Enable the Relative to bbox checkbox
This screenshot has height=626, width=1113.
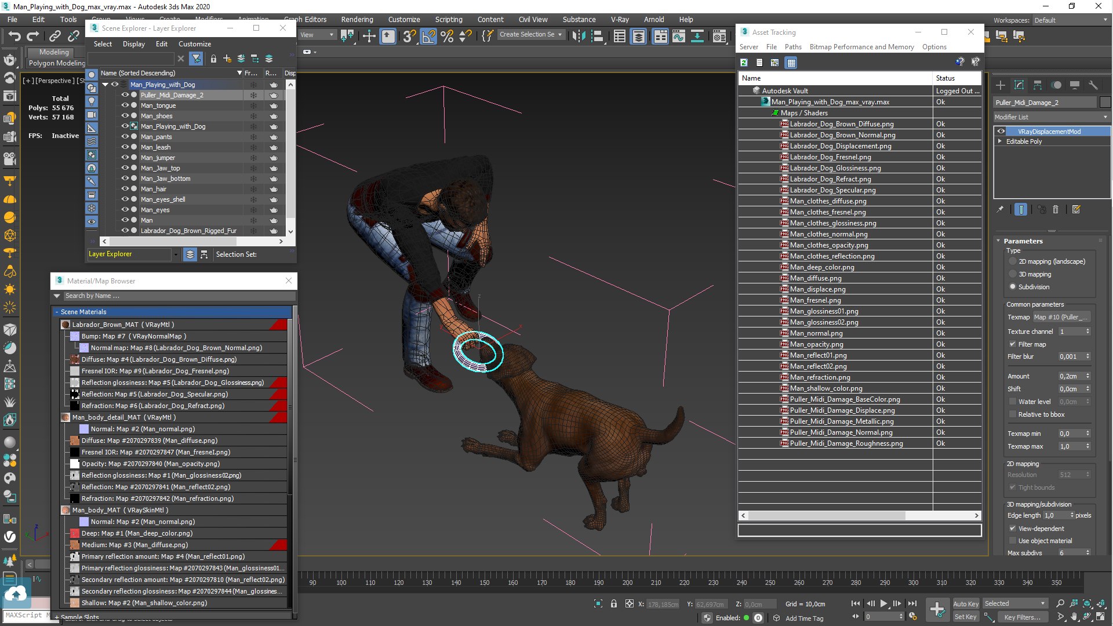1013,414
